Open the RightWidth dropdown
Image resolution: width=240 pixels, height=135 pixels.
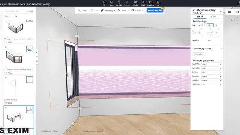(211, 64)
